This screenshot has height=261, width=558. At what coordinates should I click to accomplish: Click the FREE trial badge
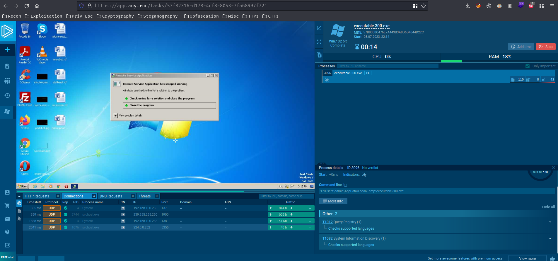click(8, 257)
